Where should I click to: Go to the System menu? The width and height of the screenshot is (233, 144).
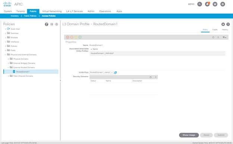pos(8,12)
